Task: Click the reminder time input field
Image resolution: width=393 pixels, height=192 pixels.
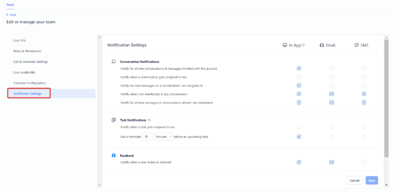Action: [x=148, y=137]
